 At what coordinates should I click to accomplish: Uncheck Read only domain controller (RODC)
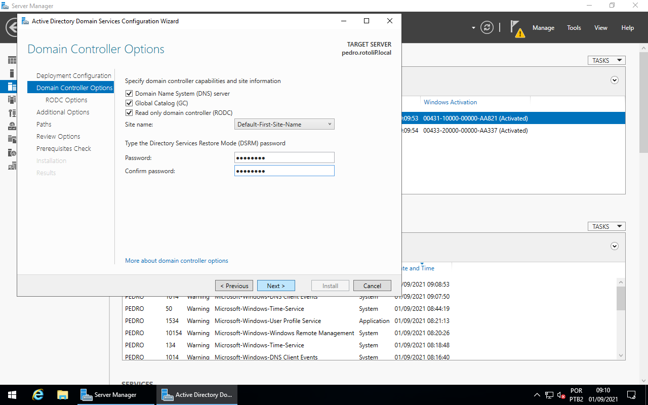[129, 112]
